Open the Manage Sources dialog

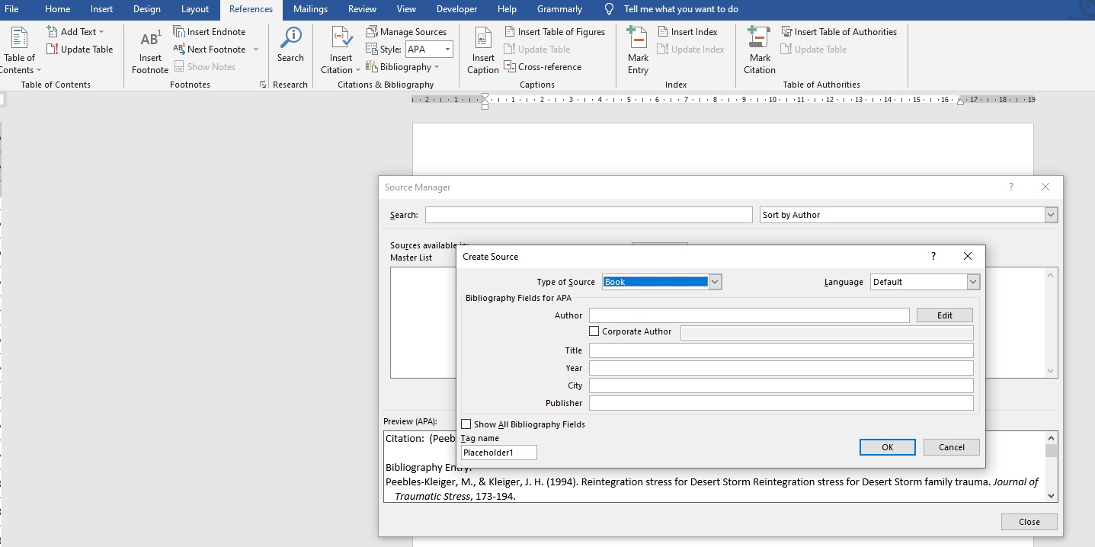[408, 31]
